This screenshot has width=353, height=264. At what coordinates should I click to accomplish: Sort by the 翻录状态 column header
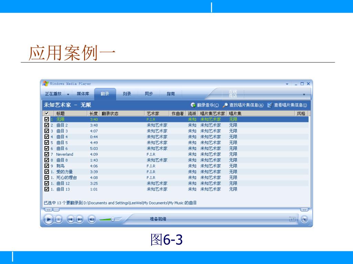point(122,113)
